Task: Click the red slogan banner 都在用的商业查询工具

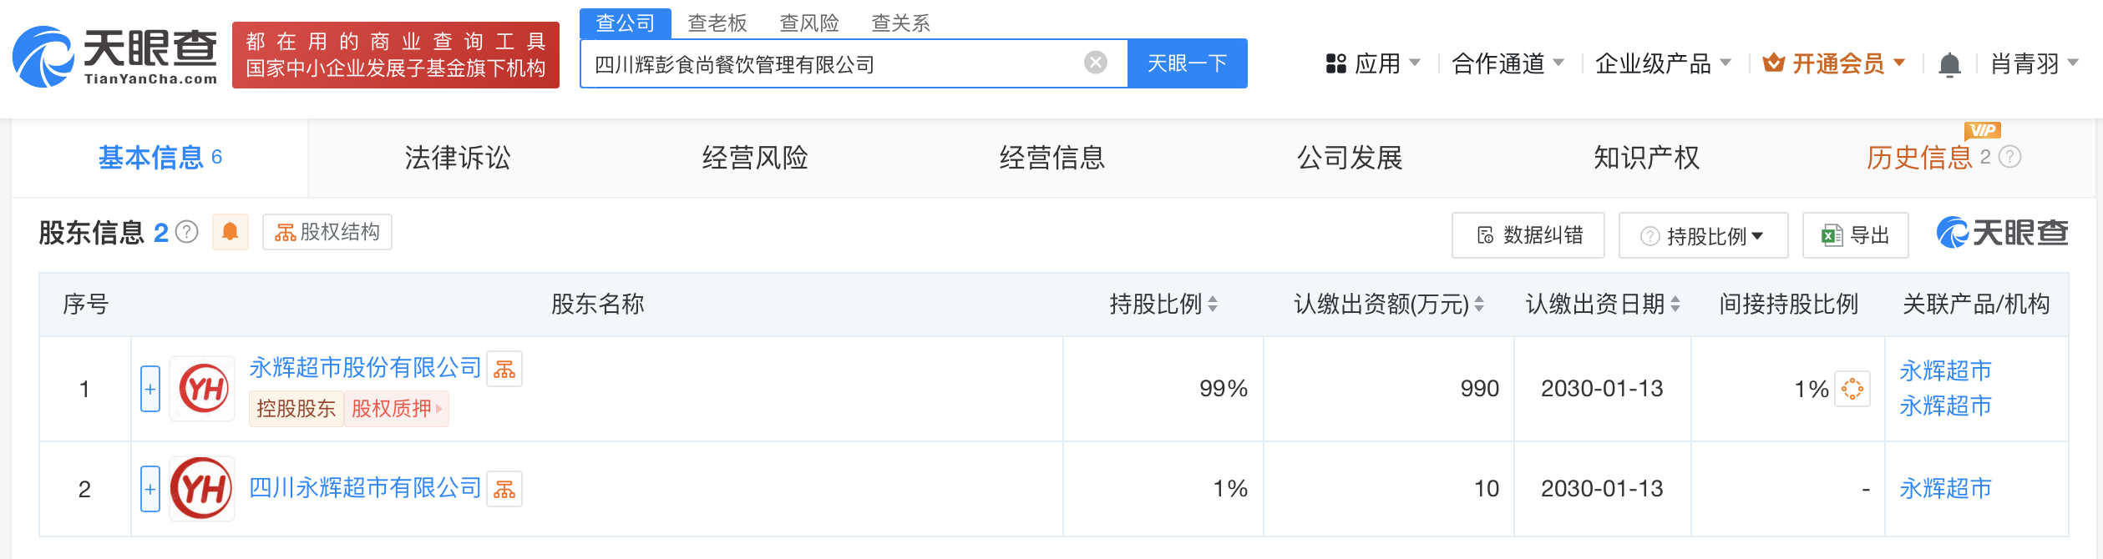Action: (396, 55)
